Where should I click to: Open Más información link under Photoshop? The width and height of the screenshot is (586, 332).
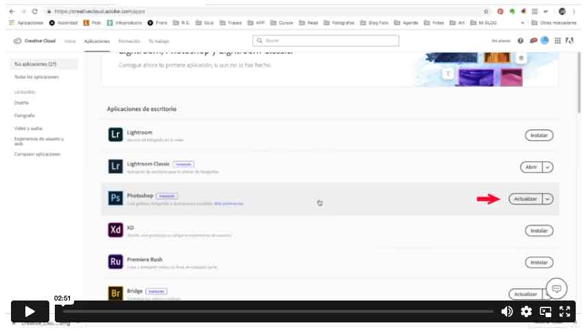(x=229, y=203)
